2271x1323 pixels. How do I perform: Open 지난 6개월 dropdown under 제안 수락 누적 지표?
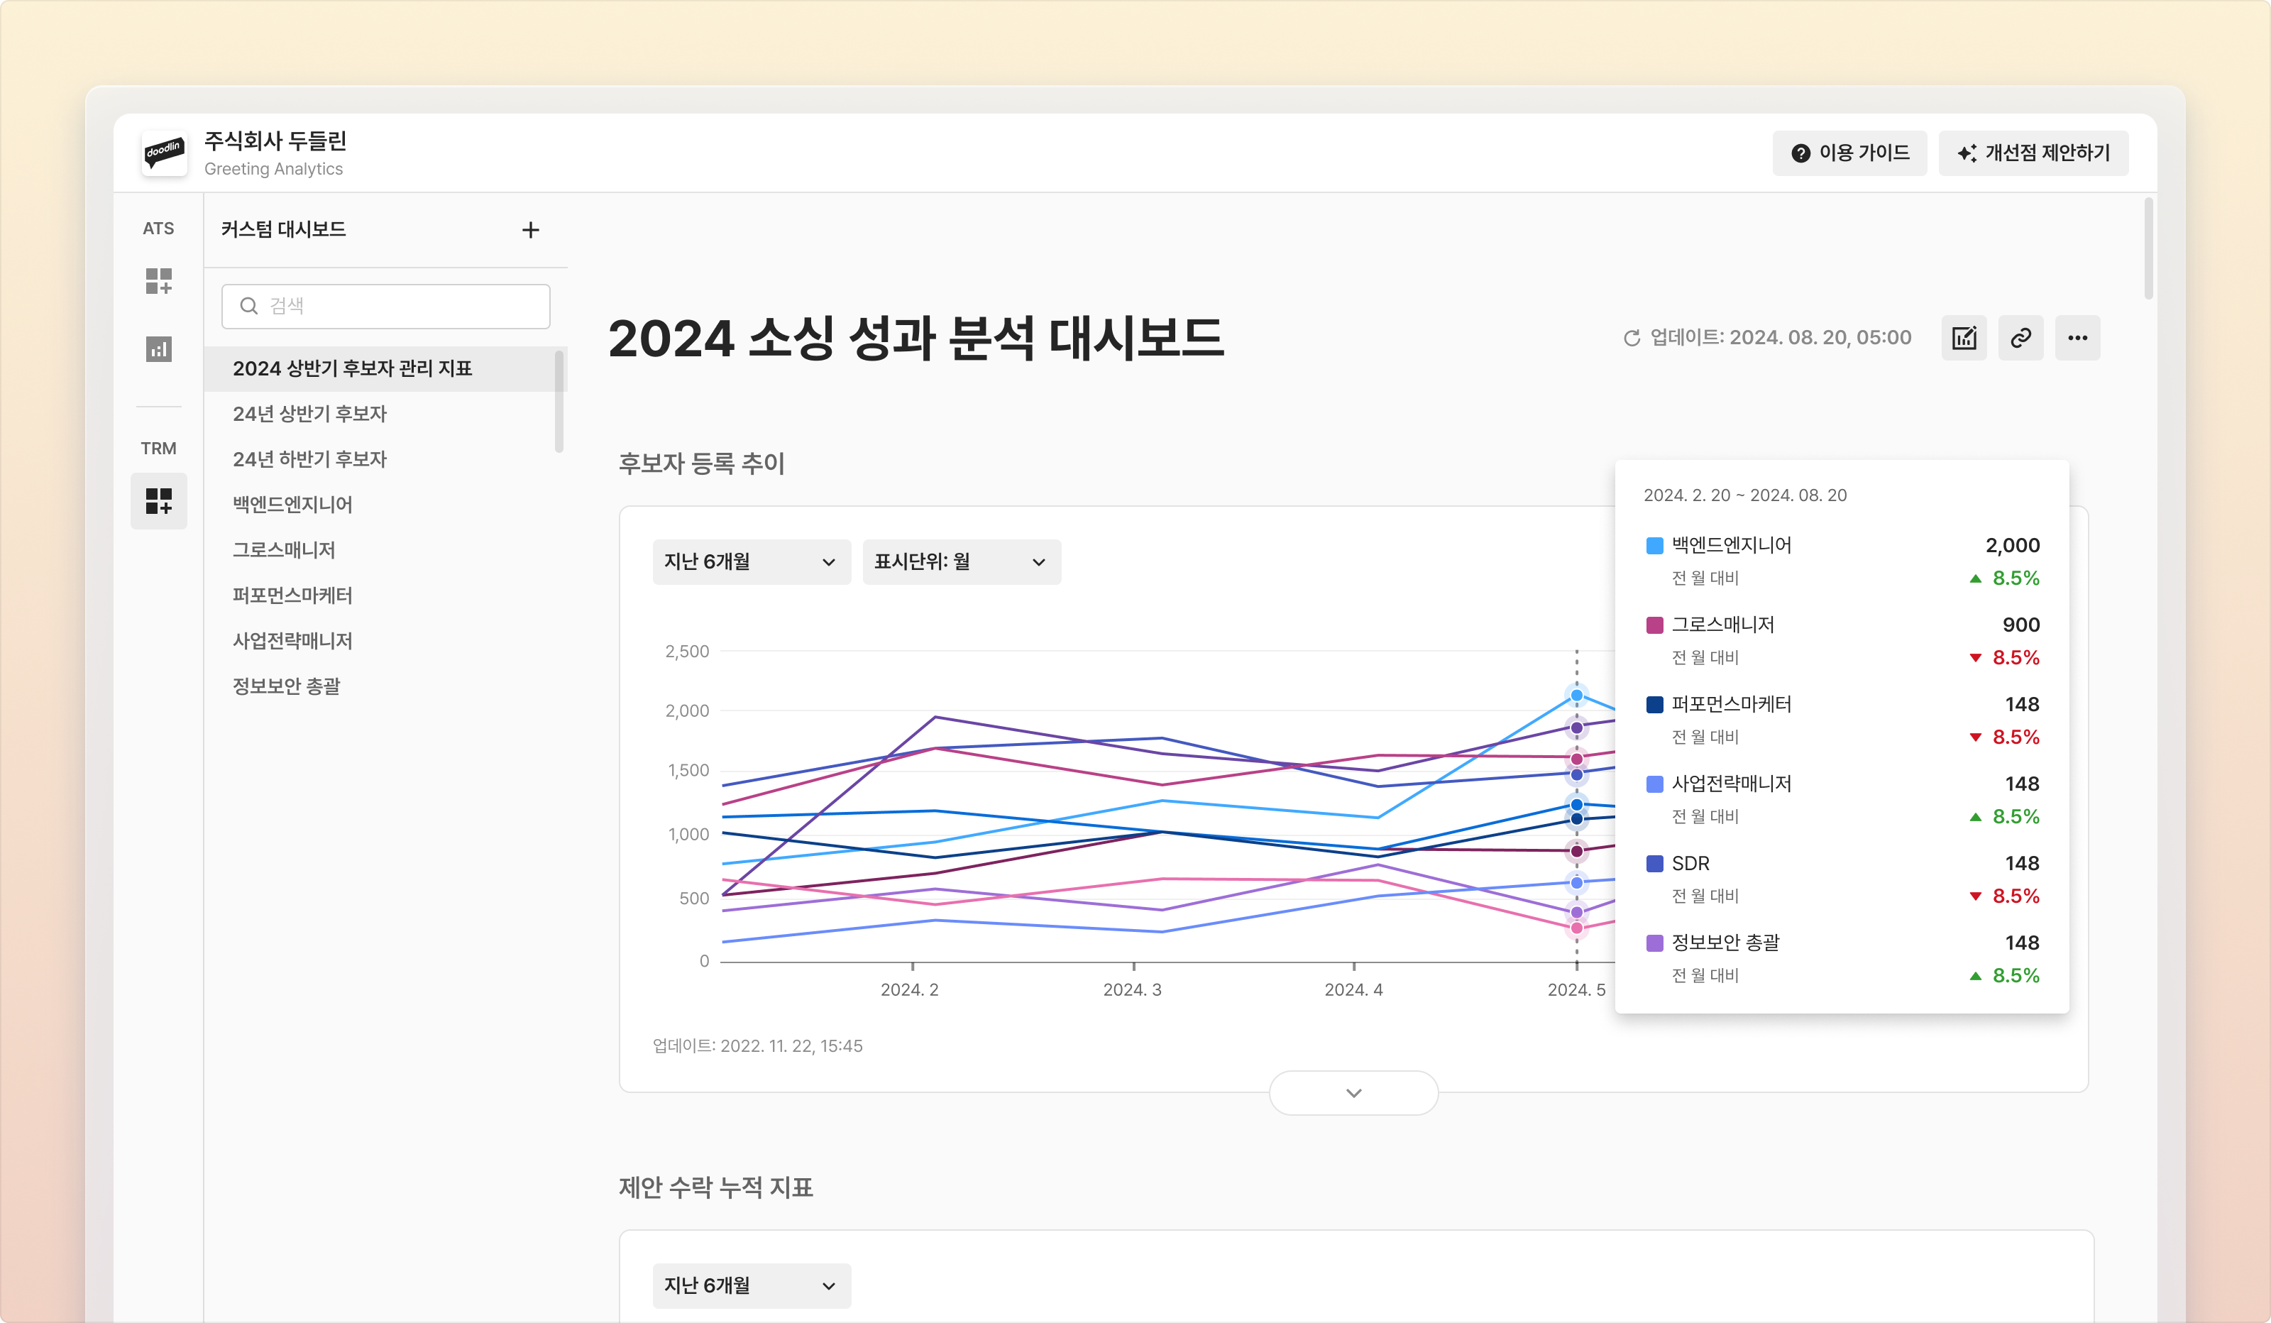pos(751,1286)
